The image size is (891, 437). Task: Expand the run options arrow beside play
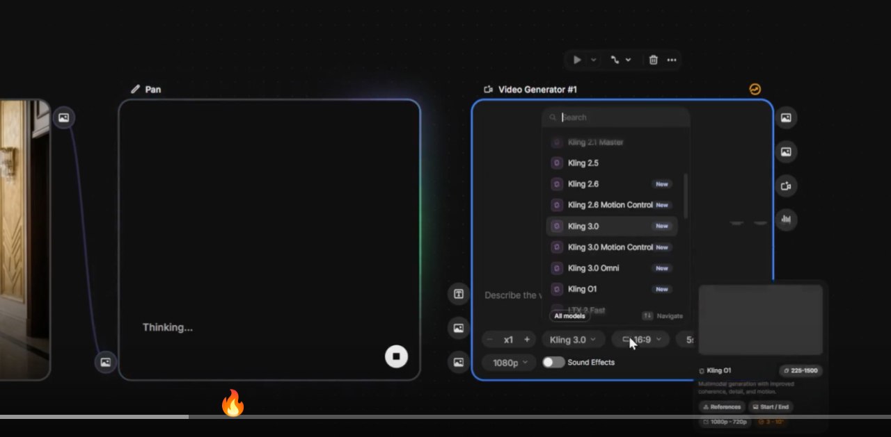click(x=594, y=60)
